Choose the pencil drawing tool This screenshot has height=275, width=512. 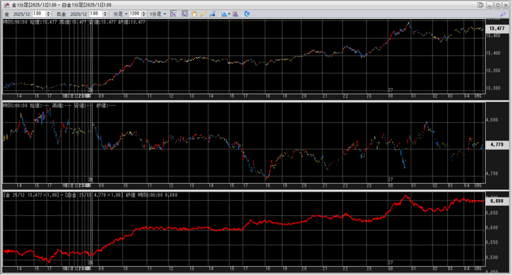pyautogui.click(x=203, y=13)
